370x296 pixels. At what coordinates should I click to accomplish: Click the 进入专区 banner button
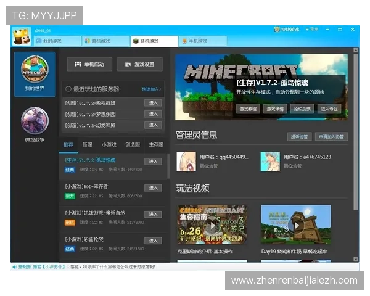click(329, 109)
